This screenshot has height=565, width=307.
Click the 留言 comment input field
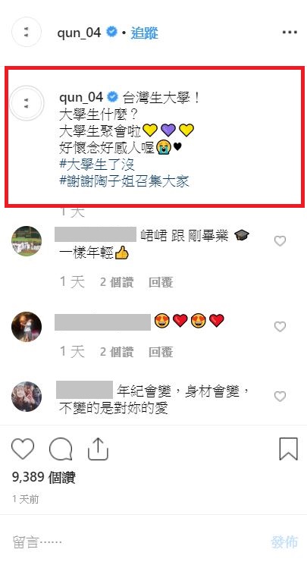[137, 541]
